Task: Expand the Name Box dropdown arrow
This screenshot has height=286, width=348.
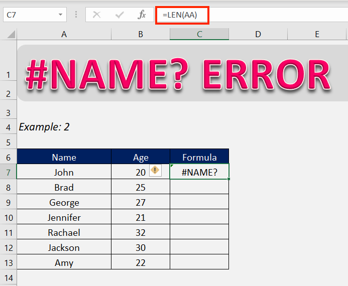Action: point(60,15)
